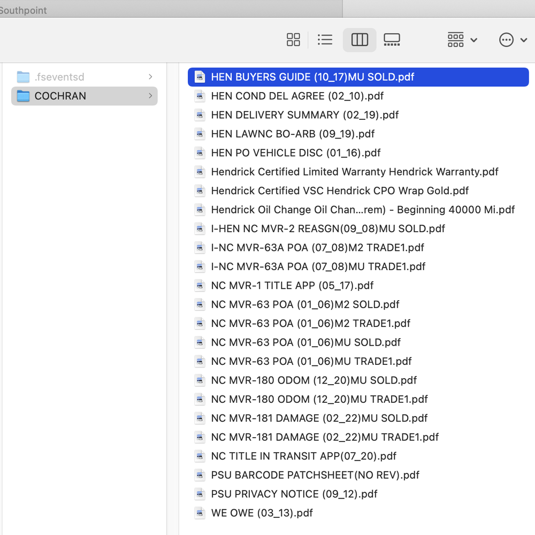Switch to icon grid view

tap(293, 40)
